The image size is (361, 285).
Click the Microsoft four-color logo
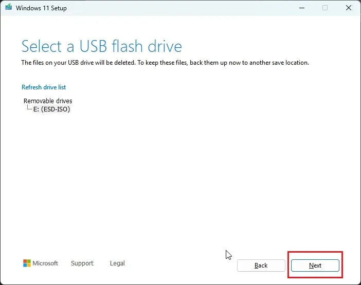(x=27, y=263)
